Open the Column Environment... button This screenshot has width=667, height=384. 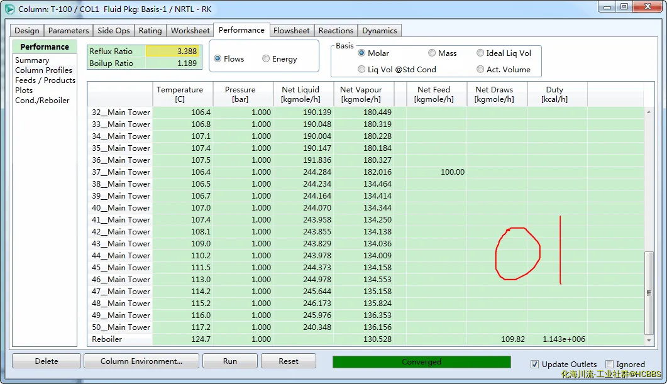[x=141, y=361]
